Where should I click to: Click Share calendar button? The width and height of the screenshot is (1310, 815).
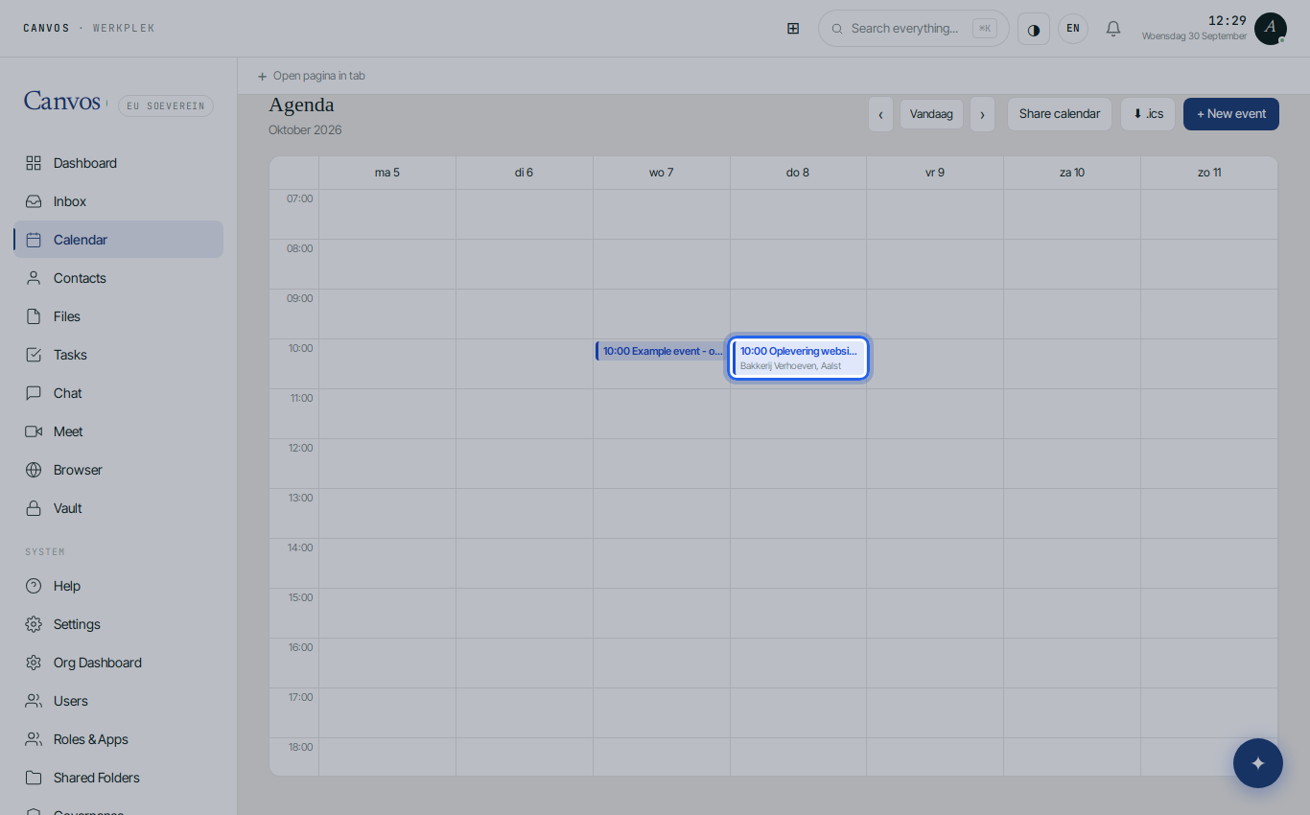pyautogui.click(x=1060, y=114)
